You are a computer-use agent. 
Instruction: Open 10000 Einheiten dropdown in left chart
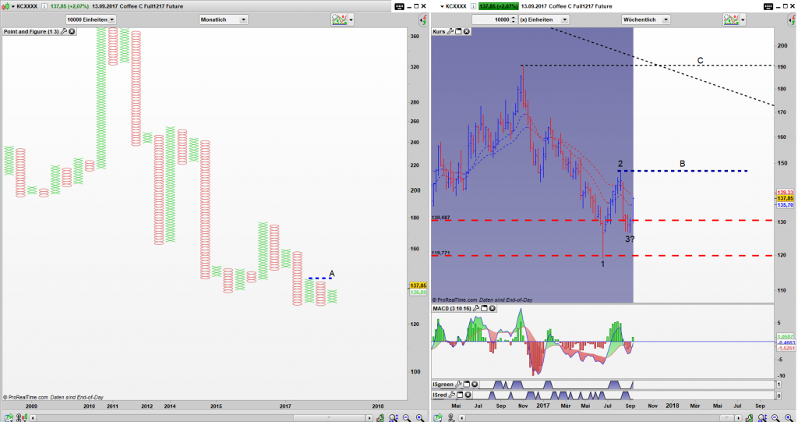pos(90,20)
